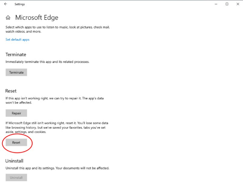
Task: Close the Settings window
Action: [x=238, y=4]
